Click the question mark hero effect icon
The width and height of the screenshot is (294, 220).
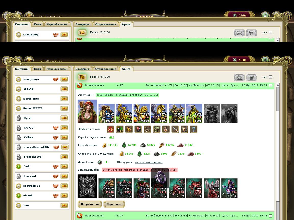tap(193, 129)
